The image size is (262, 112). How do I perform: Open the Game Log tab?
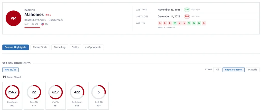click(x=60, y=47)
